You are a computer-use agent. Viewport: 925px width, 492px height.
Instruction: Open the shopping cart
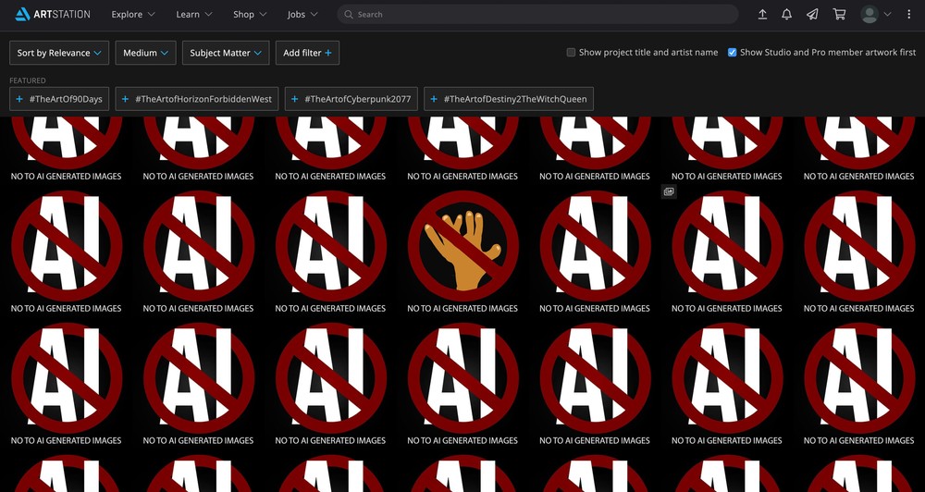[839, 14]
